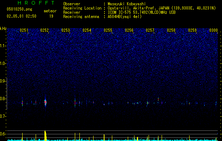Image resolution: width=222 pixels, height=141 pixels.
Task: Click the receiver ICOM IC-575 text
Action: click(142, 12)
